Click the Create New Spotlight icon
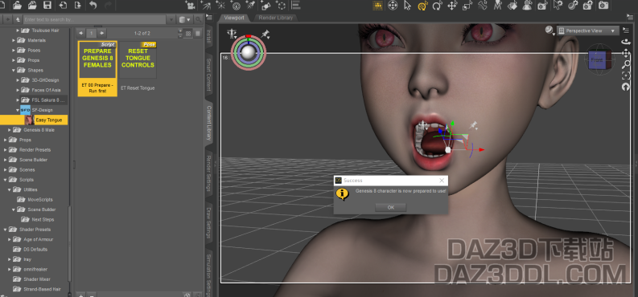The width and height of the screenshot is (638, 297). [x=205, y=5]
